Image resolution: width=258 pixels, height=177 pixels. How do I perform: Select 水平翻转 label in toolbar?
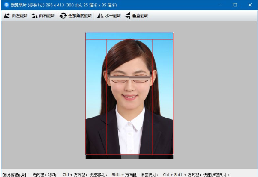[113, 15]
